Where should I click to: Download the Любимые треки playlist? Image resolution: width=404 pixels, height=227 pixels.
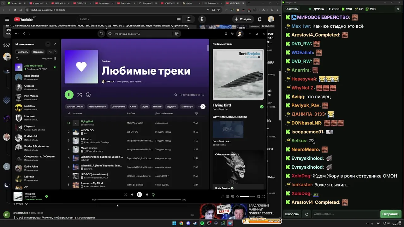[x=88, y=95]
